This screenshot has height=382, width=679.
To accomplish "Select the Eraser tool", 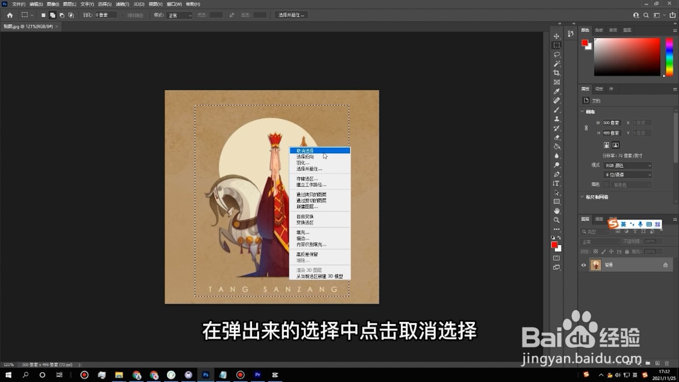I will coord(557,138).
